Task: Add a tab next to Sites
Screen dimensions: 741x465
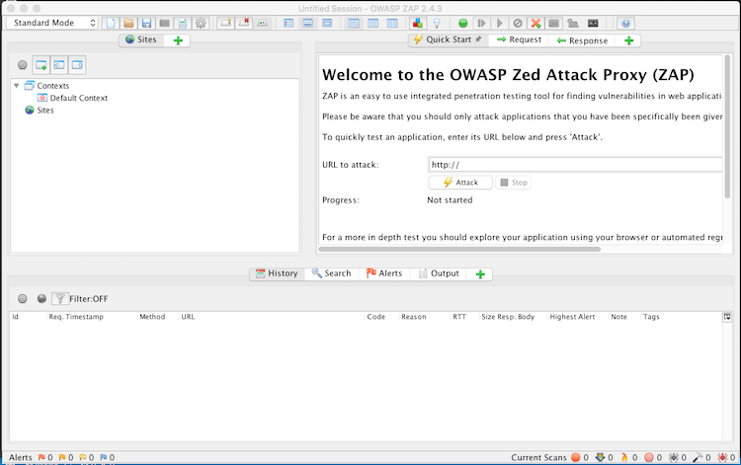Action: (178, 40)
